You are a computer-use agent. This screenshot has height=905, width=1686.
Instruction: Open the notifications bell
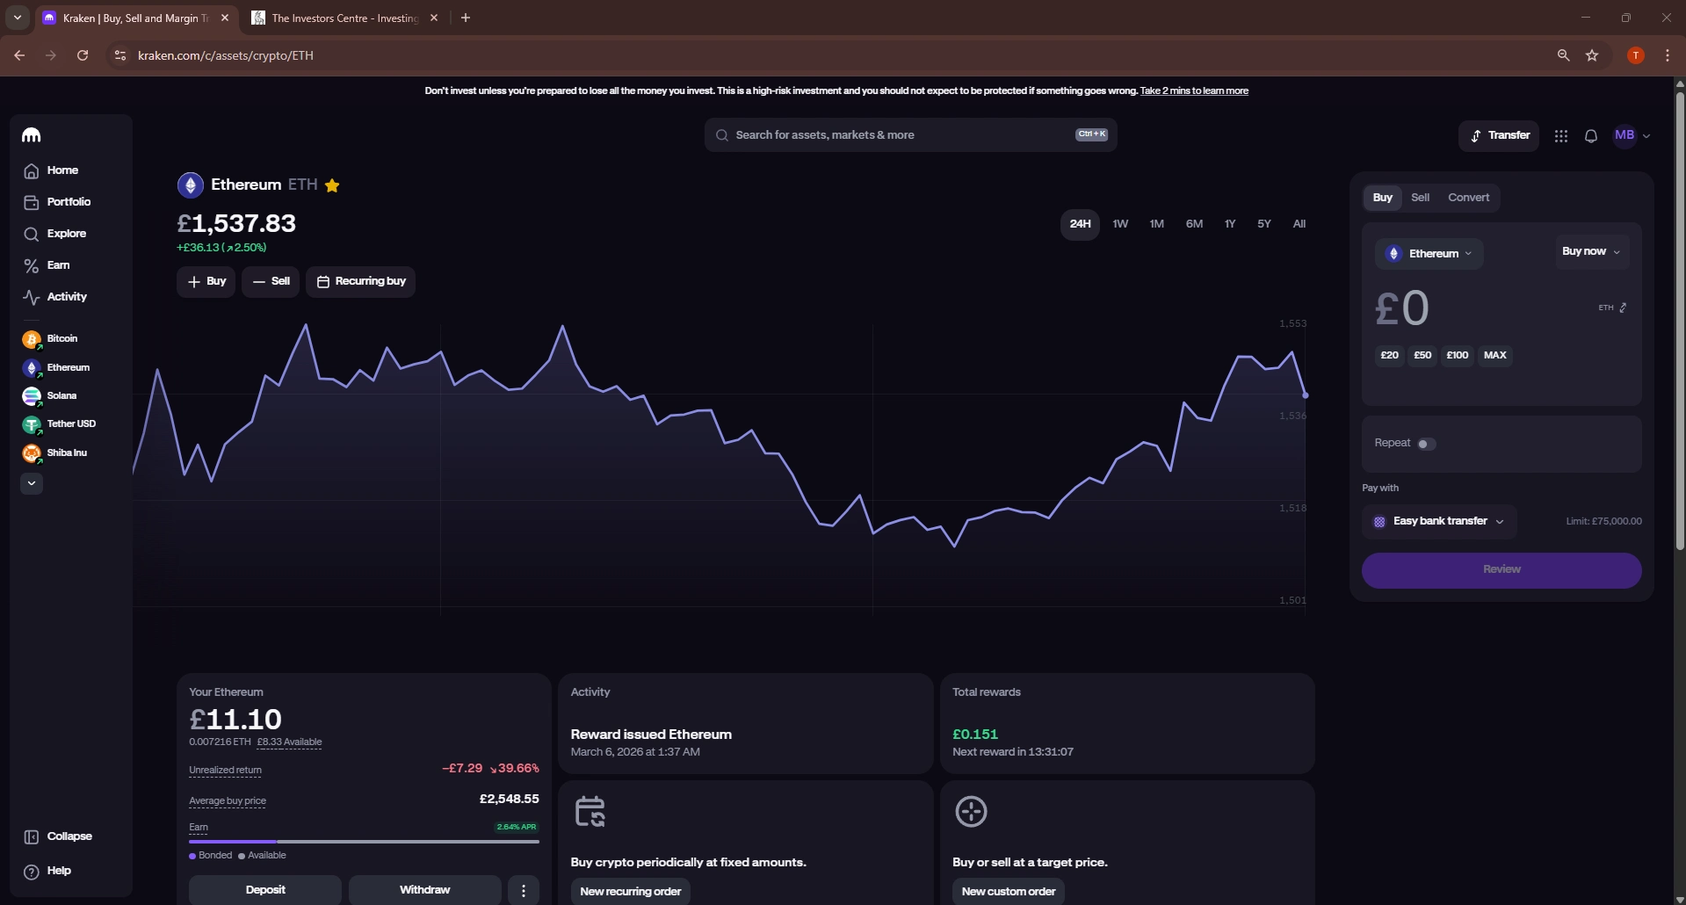(1590, 136)
